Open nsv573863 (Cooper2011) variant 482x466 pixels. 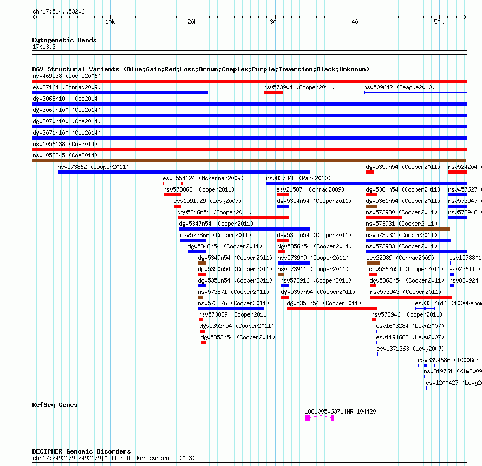tap(199, 189)
